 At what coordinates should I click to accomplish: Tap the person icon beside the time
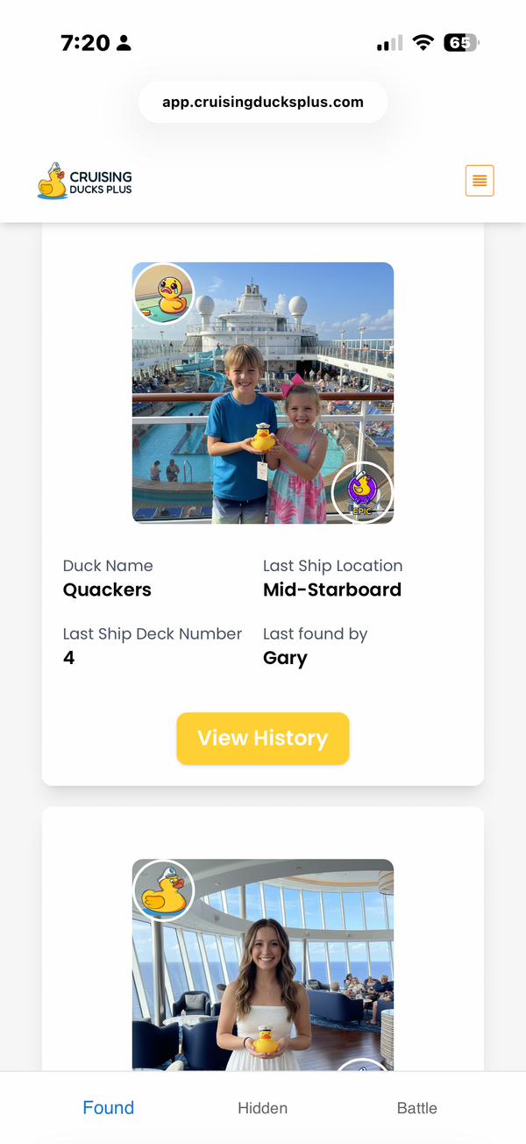[124, 43]
